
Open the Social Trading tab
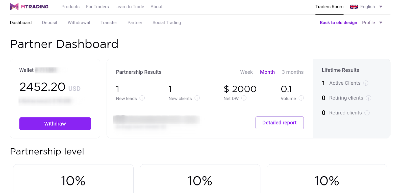click(167, 23)
